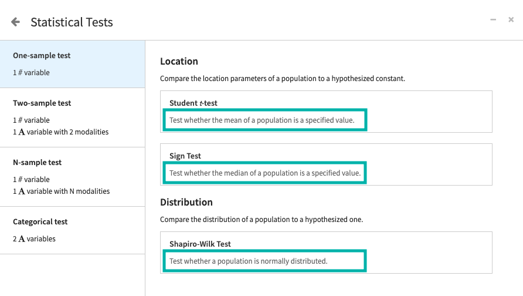
Task: Click the A icon under Categorical test
Action: click(22, 239)
